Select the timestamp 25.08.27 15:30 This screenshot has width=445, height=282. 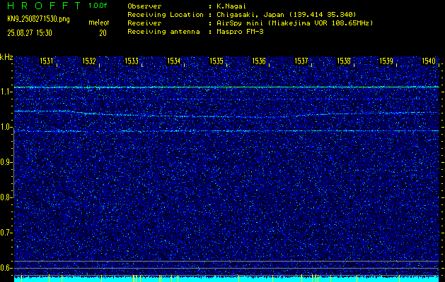[30, 33]
